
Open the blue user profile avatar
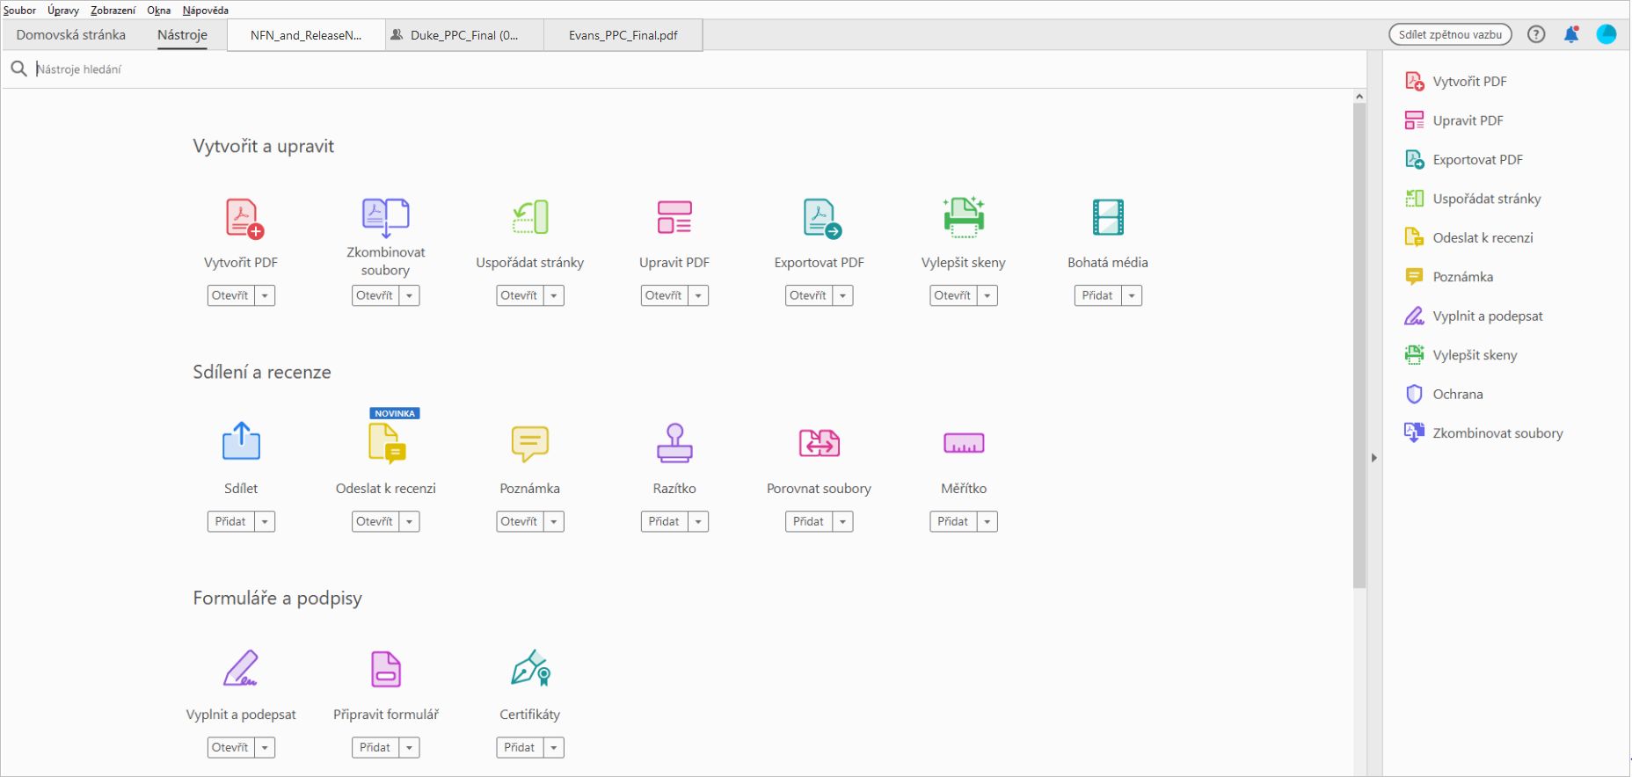1606,34
